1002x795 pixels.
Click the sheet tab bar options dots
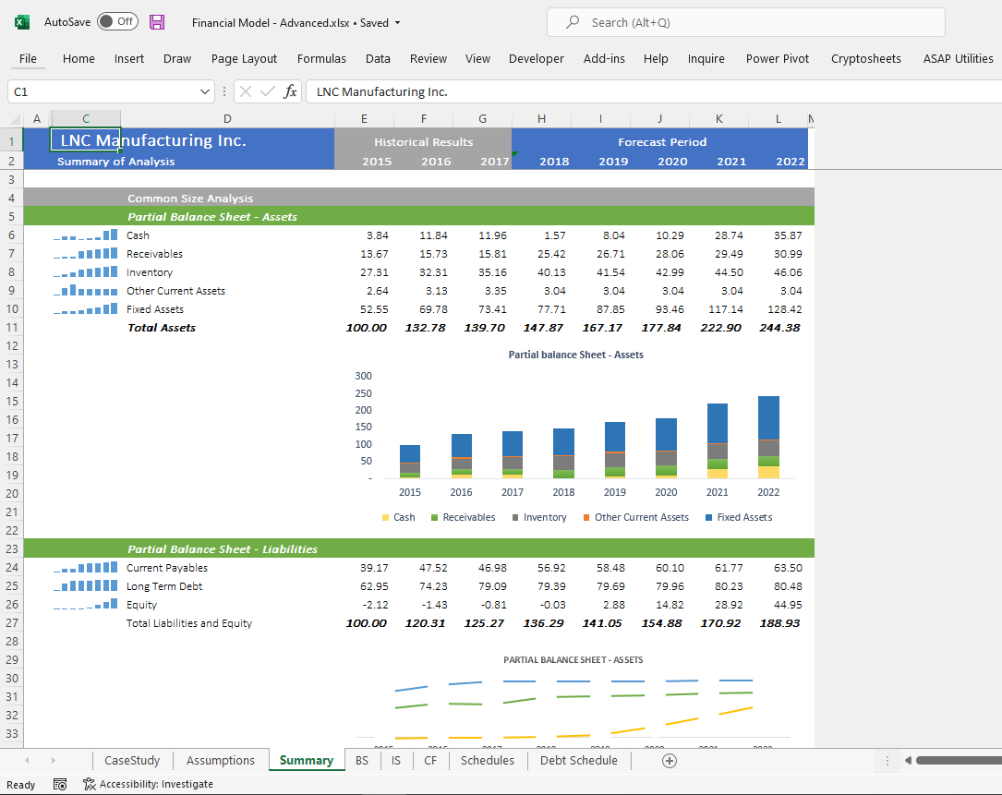tap(887, 761)
